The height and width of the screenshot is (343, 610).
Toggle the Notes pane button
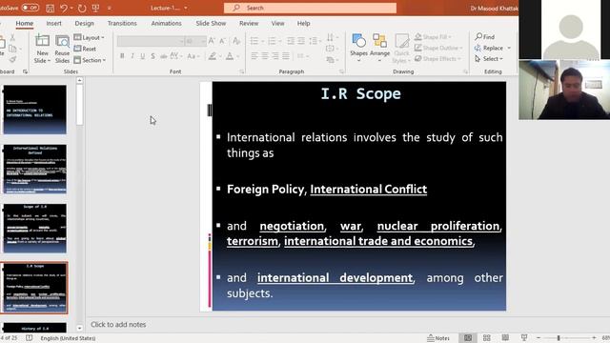(x=438, y=338)
